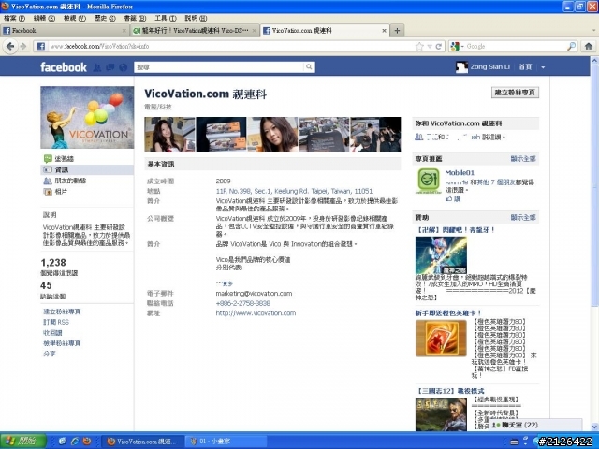Open the View menu
Screen dimensions: 599x449
(75, 18)
